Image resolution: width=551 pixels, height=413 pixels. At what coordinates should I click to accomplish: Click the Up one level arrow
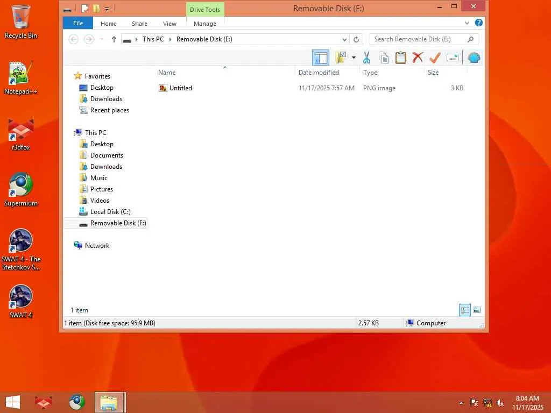(114, 39)
